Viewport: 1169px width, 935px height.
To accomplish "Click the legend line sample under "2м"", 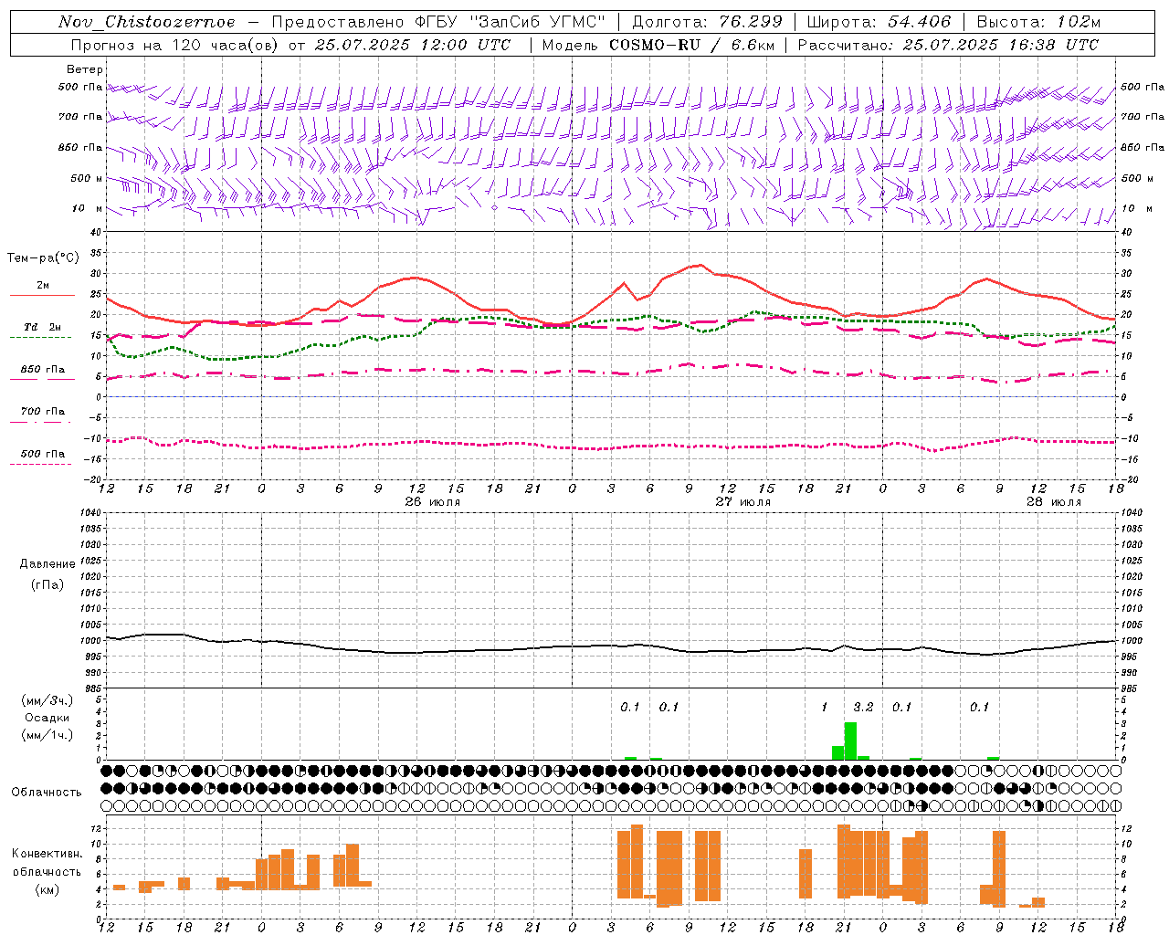I will tap(41, 296).
